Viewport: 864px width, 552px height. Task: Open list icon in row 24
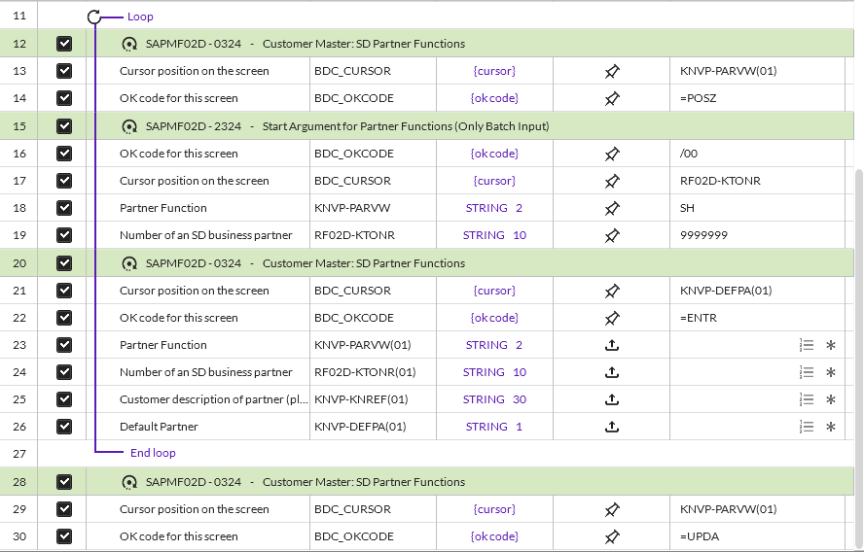coord(806,372)
